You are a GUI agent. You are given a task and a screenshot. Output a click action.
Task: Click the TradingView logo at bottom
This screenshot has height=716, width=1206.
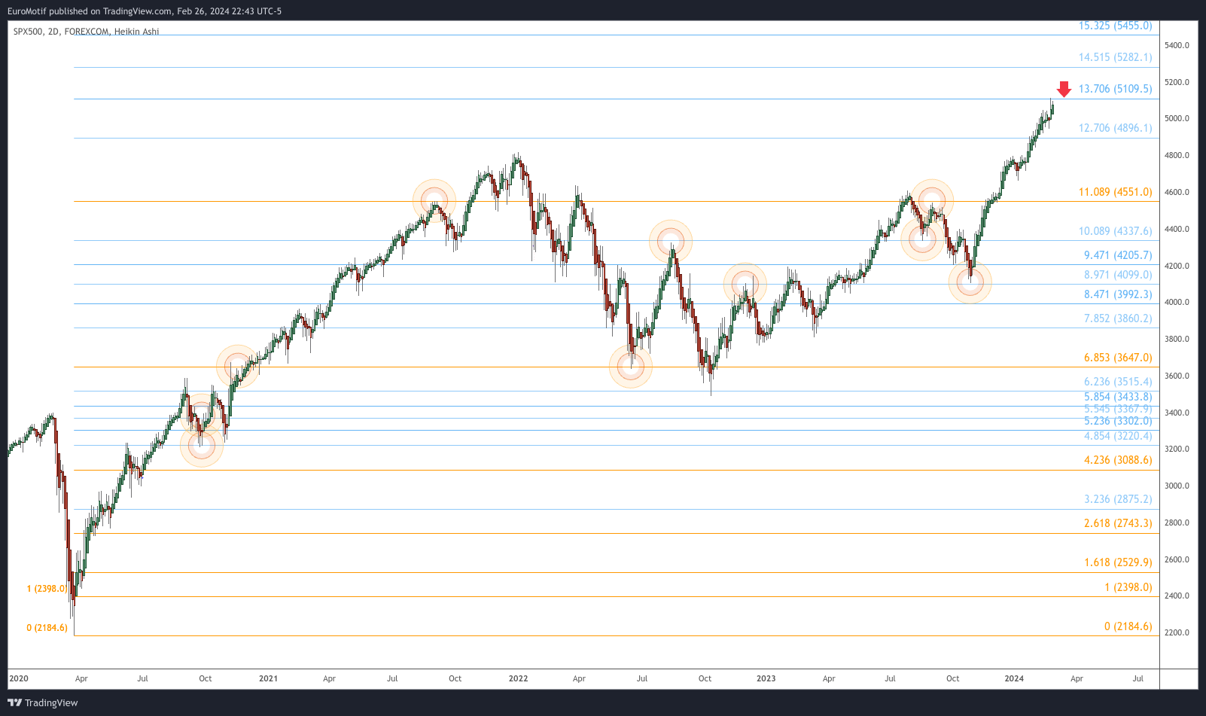[x=43, y=702]
